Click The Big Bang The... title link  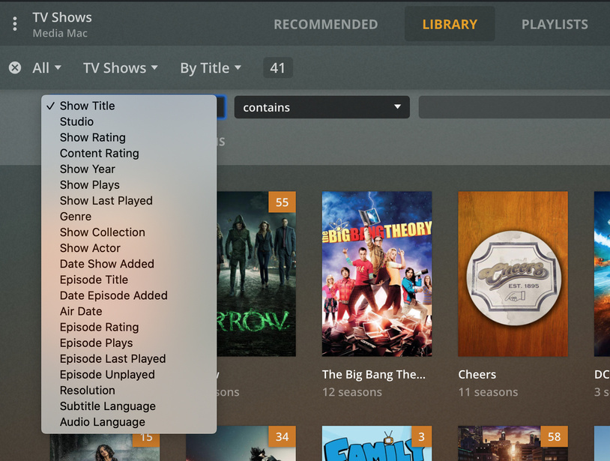(374, 374)
